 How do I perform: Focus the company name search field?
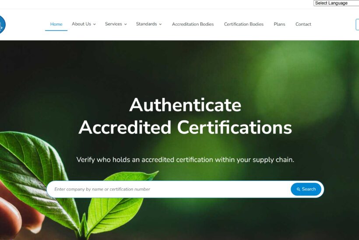coord(169,189)
